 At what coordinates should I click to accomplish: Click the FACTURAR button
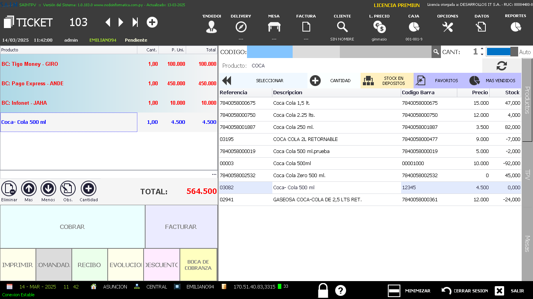pos(181,227)
